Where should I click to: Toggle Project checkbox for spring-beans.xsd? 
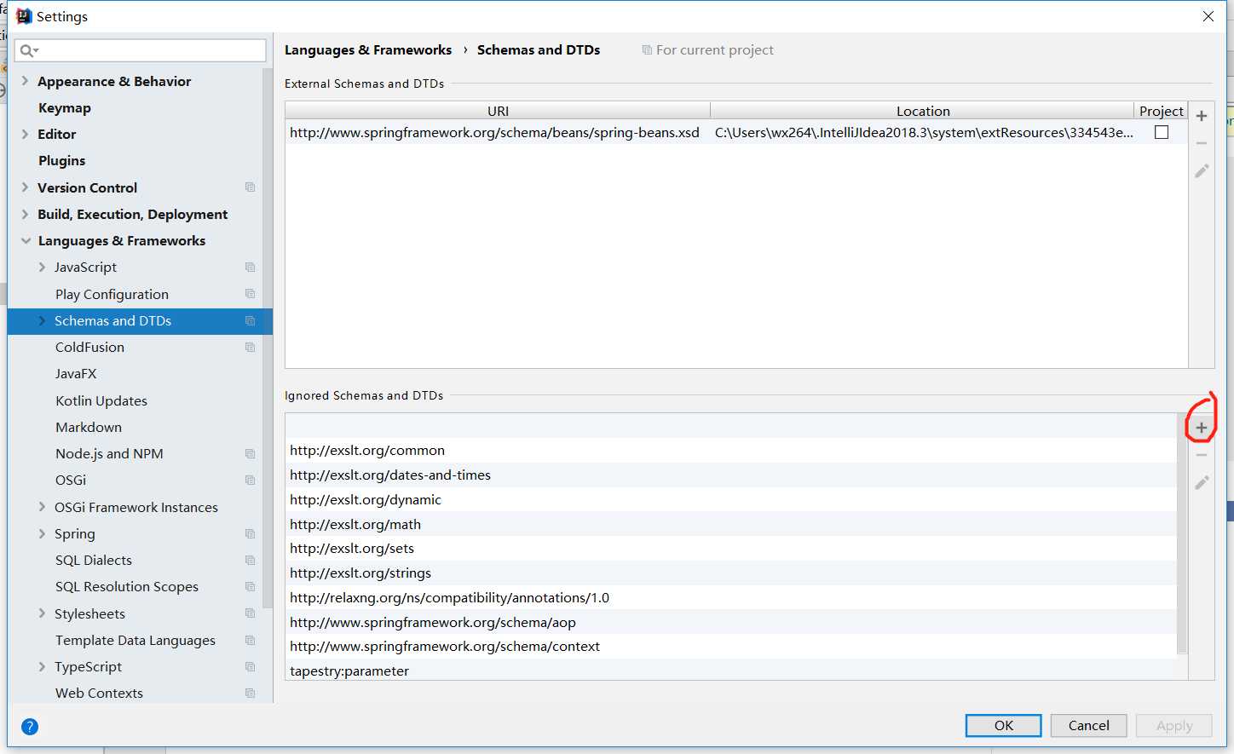[x=1162, y=132]
